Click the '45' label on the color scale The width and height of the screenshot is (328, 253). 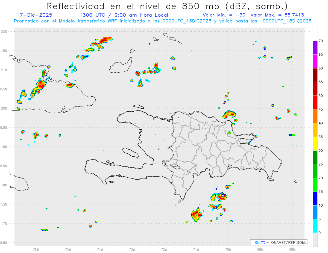[321, 109]
